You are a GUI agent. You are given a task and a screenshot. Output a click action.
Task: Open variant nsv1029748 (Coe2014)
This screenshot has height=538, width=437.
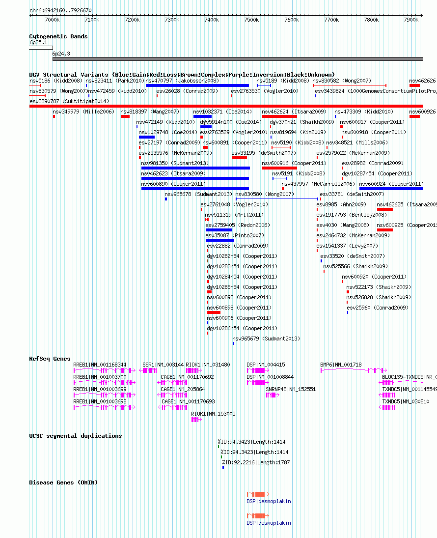(x=168, y=133)
